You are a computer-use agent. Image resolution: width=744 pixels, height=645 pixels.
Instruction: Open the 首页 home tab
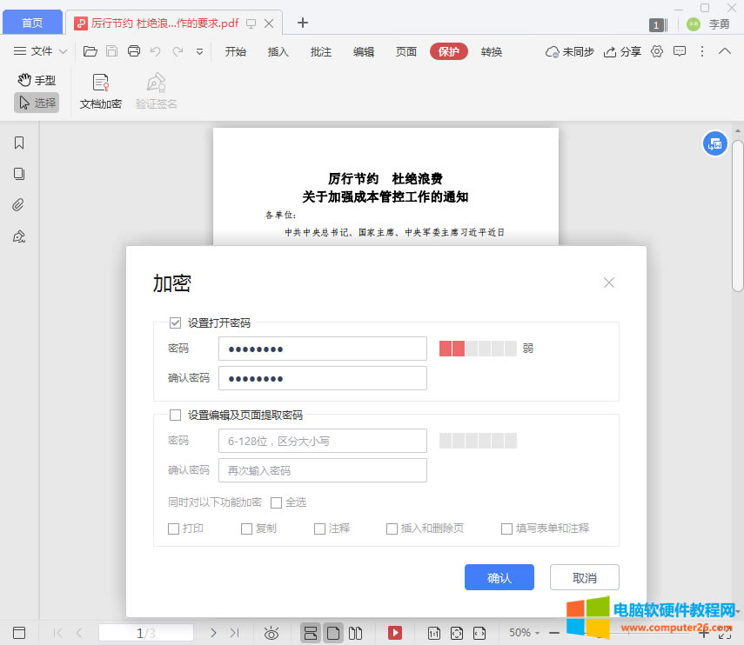(x=31, y=22)
